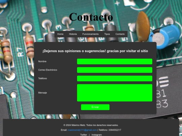182x136 pixels.
Task: Click the Correo Electrónico input field
Action: [115, 70]
